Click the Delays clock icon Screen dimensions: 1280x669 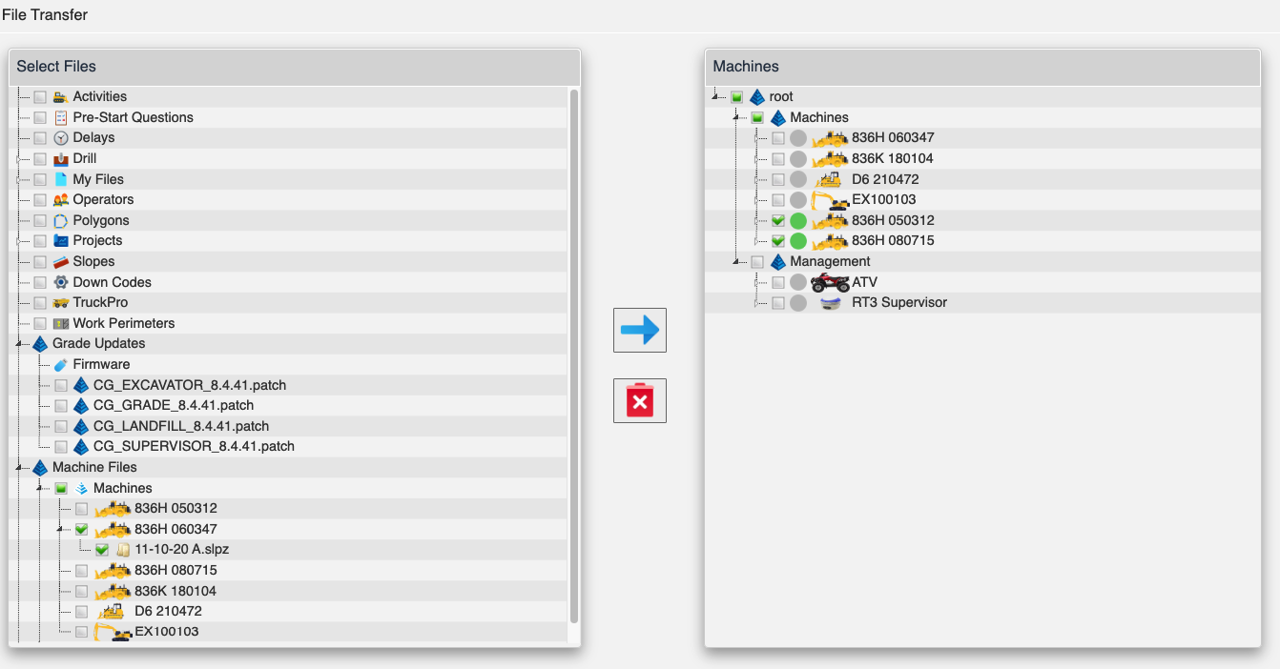coord(61,138)
